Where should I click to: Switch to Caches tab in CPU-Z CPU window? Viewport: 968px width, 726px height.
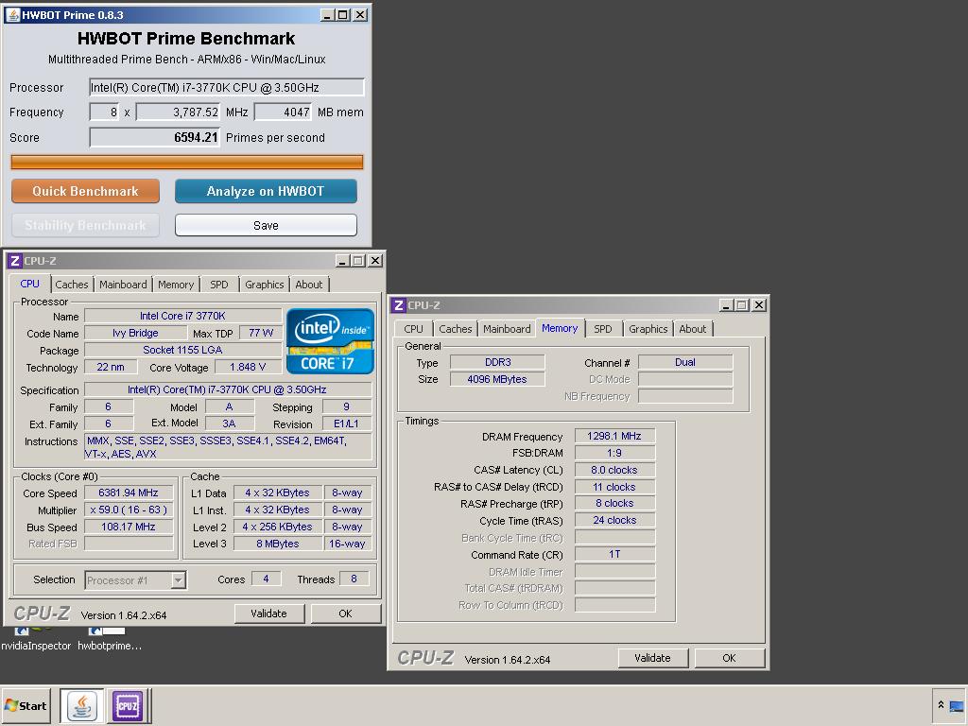(x=72, y=285)
